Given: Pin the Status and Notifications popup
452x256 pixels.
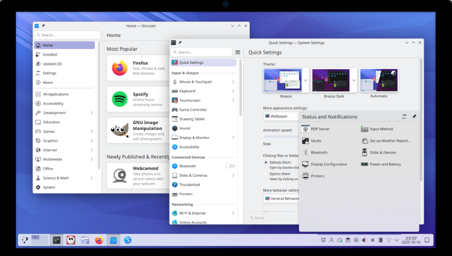Looking at the screenshot, I should (x=414, y=117).
